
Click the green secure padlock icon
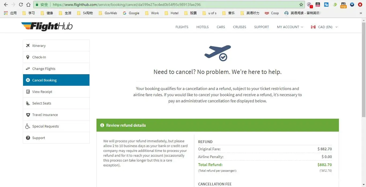pos(36,5)
